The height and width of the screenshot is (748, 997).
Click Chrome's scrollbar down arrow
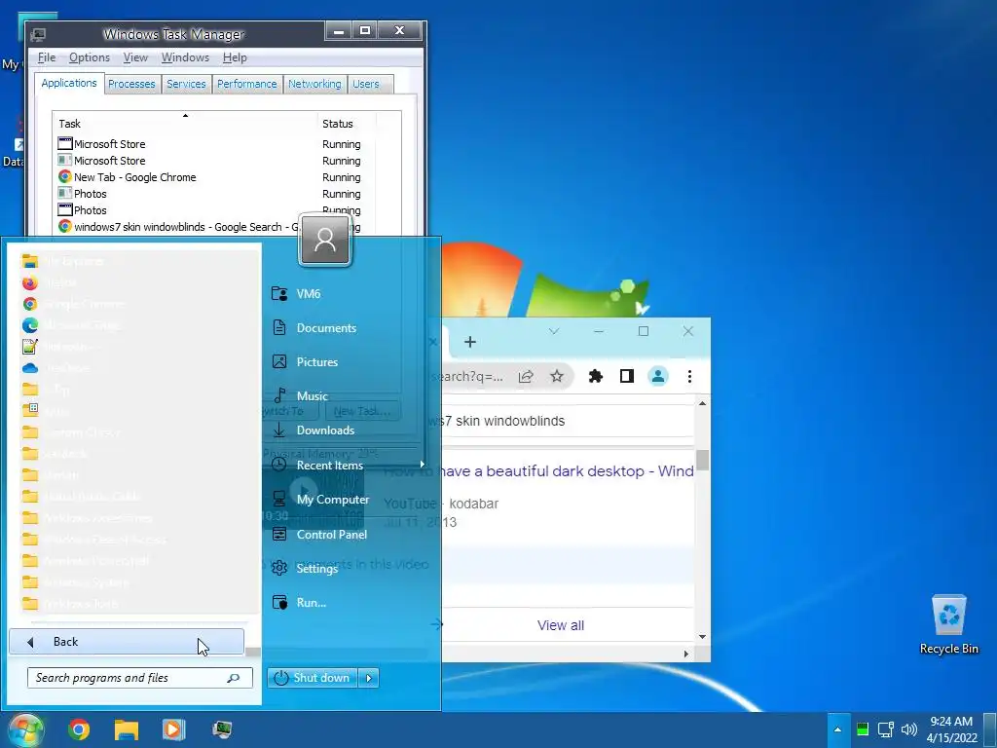point(702,637)
